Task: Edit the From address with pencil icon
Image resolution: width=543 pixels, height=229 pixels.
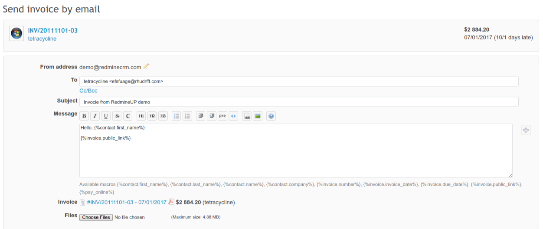Action: click(x=146, y=66)
